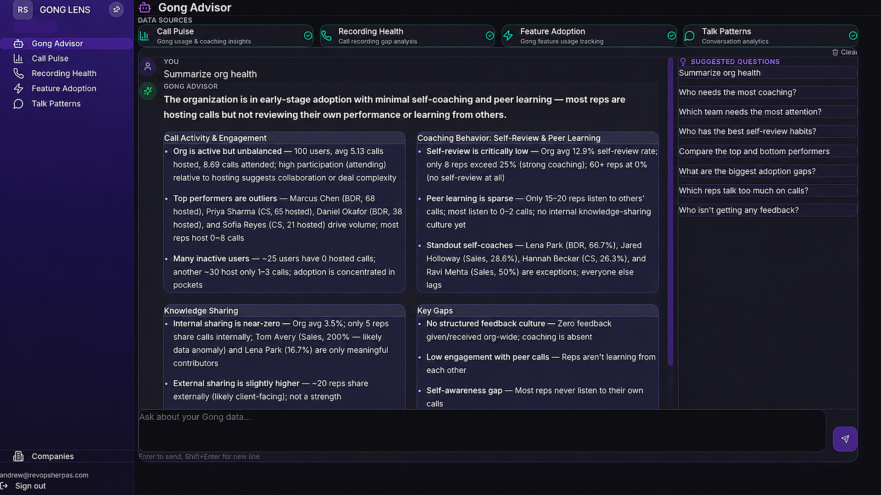Select 'Who isn't getting any feedback?' suggestion
The image size is (881, 495).
768,210
